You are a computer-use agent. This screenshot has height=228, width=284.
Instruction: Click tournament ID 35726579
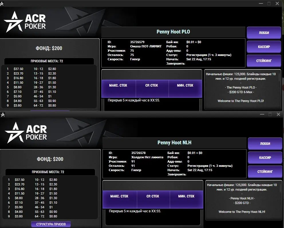pos(137,42)
